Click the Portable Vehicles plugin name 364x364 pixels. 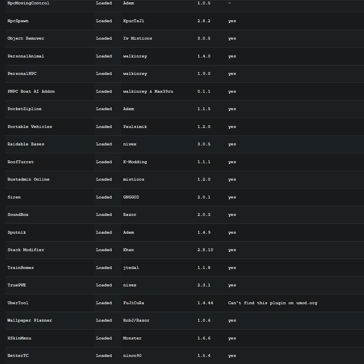click(x=30, y=127)
